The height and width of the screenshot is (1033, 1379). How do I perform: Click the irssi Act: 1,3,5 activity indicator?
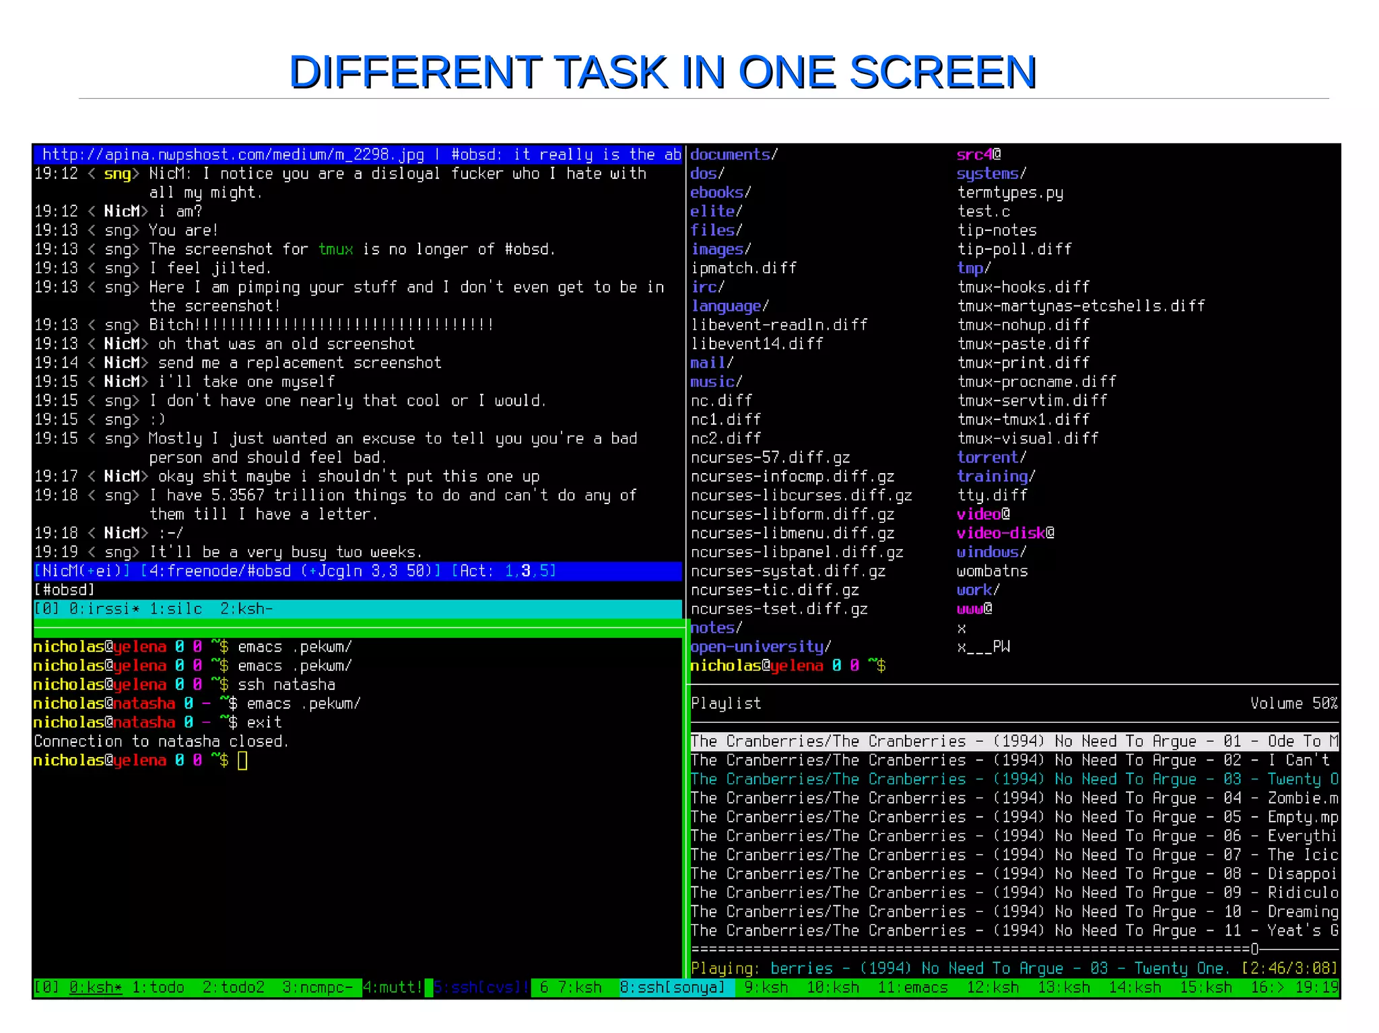pyautogui.click(x=504, y=571)
